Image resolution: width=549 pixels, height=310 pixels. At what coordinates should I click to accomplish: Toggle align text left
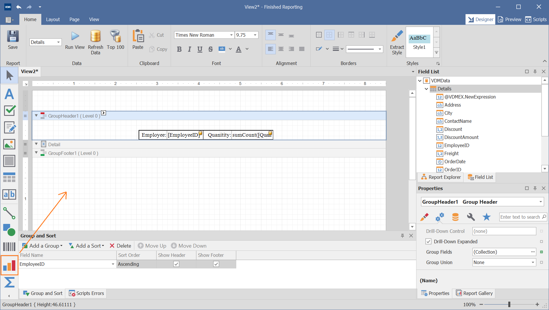tap(270, 49)
